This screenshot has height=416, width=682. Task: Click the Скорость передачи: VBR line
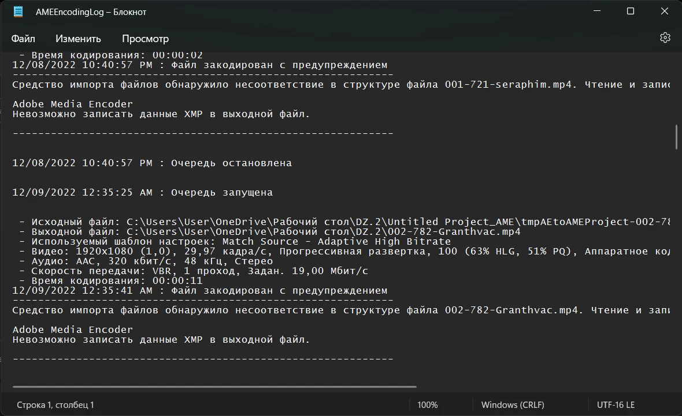[x=194, y=271]
